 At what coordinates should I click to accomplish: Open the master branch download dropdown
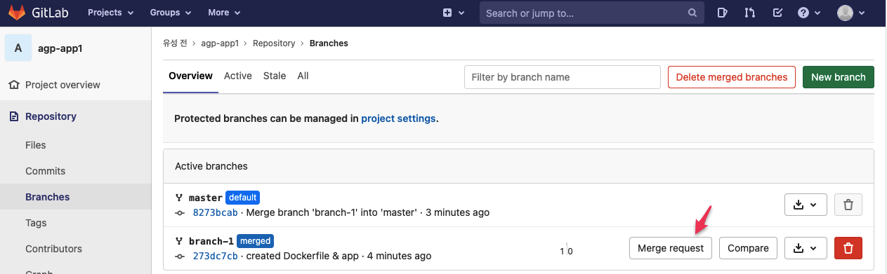click(x=806, y=205)
